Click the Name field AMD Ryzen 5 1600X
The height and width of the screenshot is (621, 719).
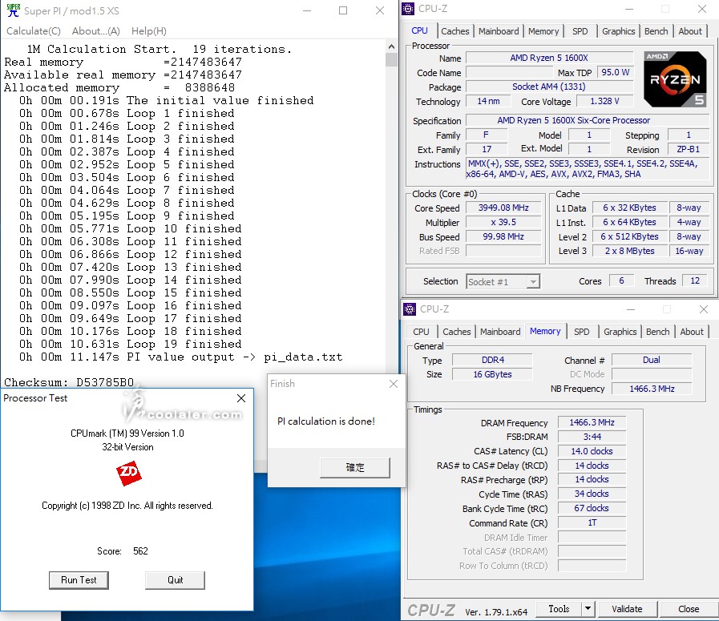point(549,58)
